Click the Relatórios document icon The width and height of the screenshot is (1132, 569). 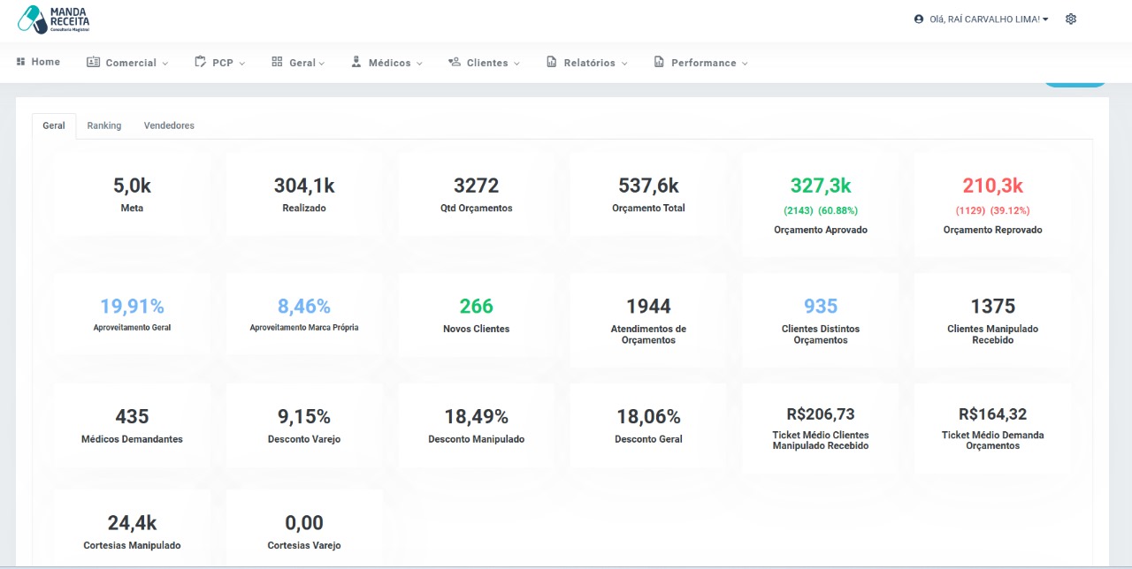(x=552, y=62)
